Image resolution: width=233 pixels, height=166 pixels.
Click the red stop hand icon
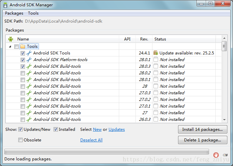(x=216, y=155)
